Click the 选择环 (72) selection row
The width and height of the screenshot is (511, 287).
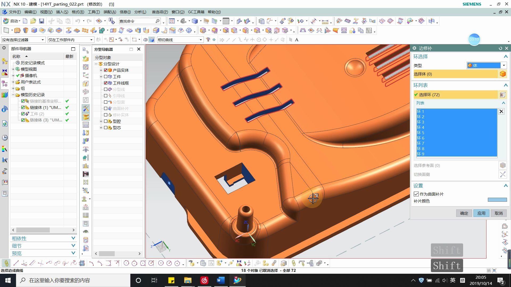click(455, 95)
